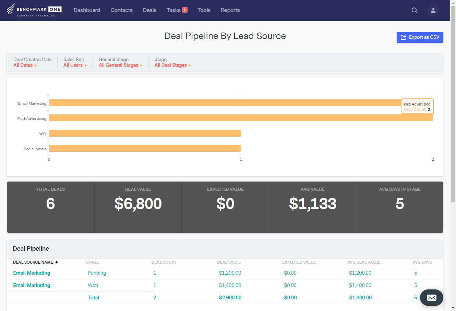Click the $1,400.00 deal value in Won row
The image size is (456, 311).
230,285
